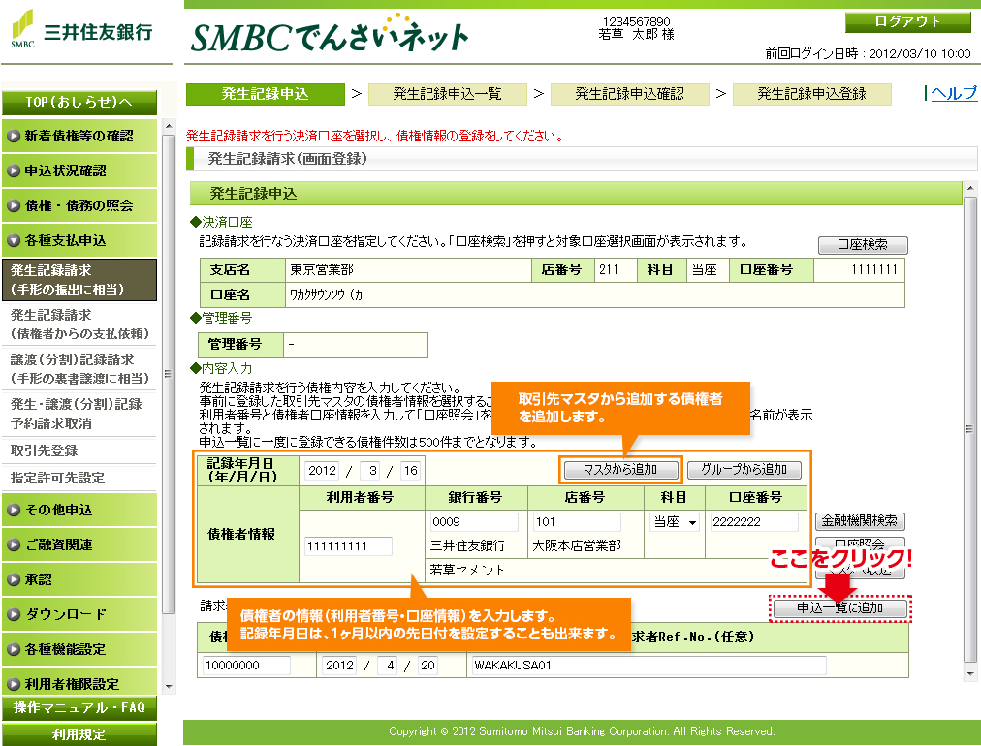Click the 記録年月日 year field 2012
Viewport: 981px width, 746px height.
pyautogui.click(x=322, y=471)
